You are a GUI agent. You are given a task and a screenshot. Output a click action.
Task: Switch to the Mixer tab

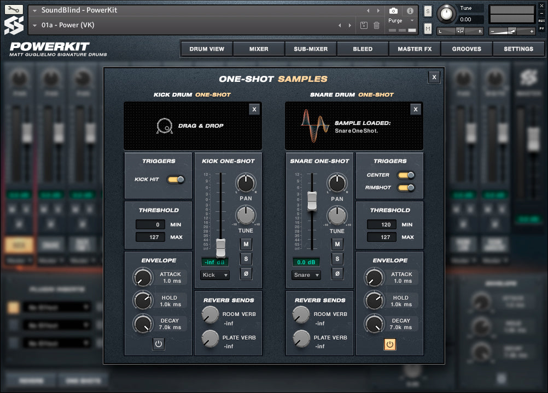click(259, 49)
